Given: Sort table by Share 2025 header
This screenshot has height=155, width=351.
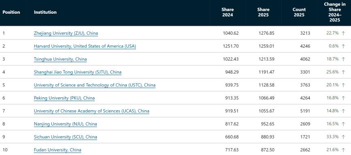Looking at the screenshot, I should 263,12.
